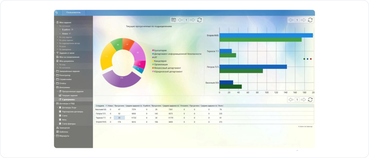Click the search icon above the donut chart
The image size is (369, 158).
tap(173, 20)
